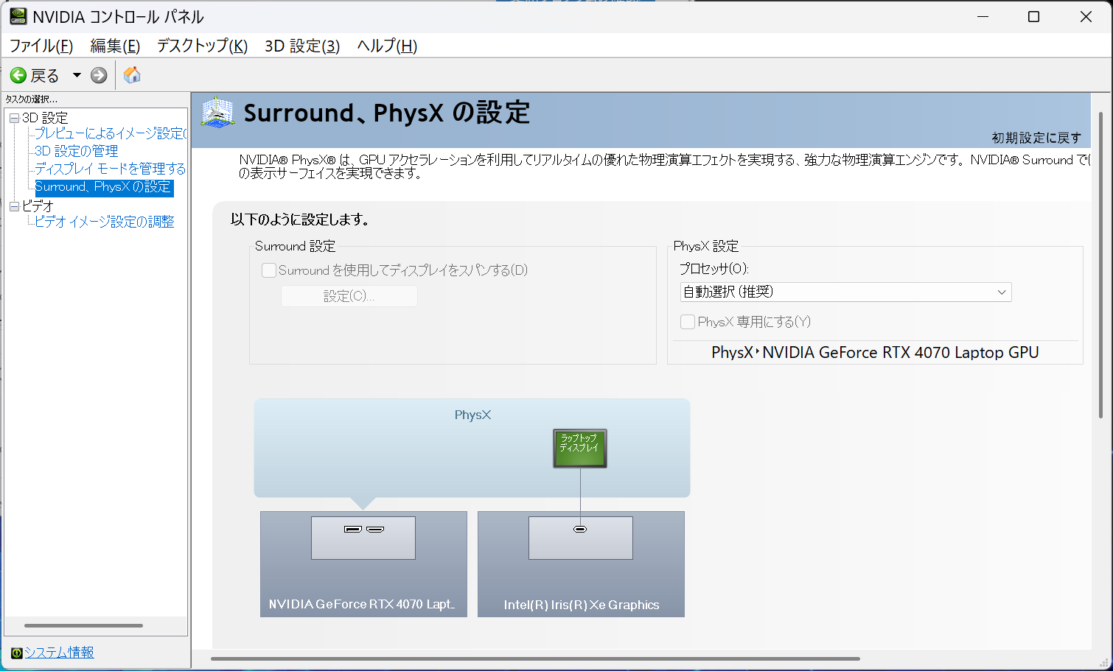Viewport: 1113px width, 671px height.
Task: Open the Back history dropdown arrow
Action: tap(77, 75)
